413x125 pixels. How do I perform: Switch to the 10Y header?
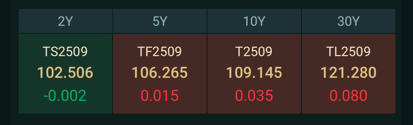(254, 21)
